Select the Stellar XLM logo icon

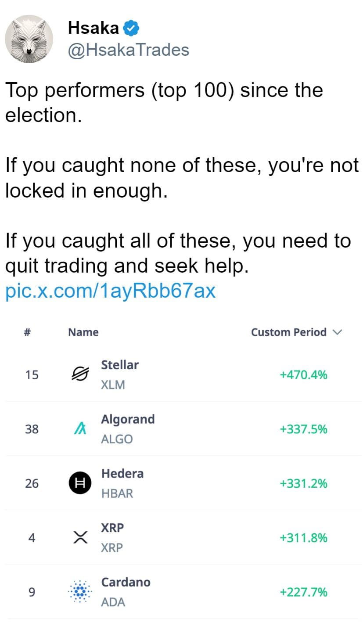pos(80,374)
